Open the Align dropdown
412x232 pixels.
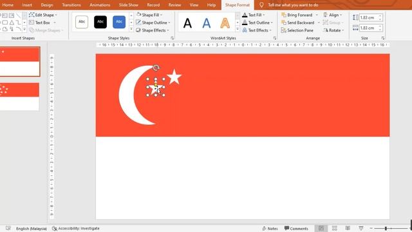pos(333,15)
